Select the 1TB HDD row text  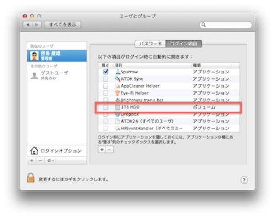click(x=130, y=107)
